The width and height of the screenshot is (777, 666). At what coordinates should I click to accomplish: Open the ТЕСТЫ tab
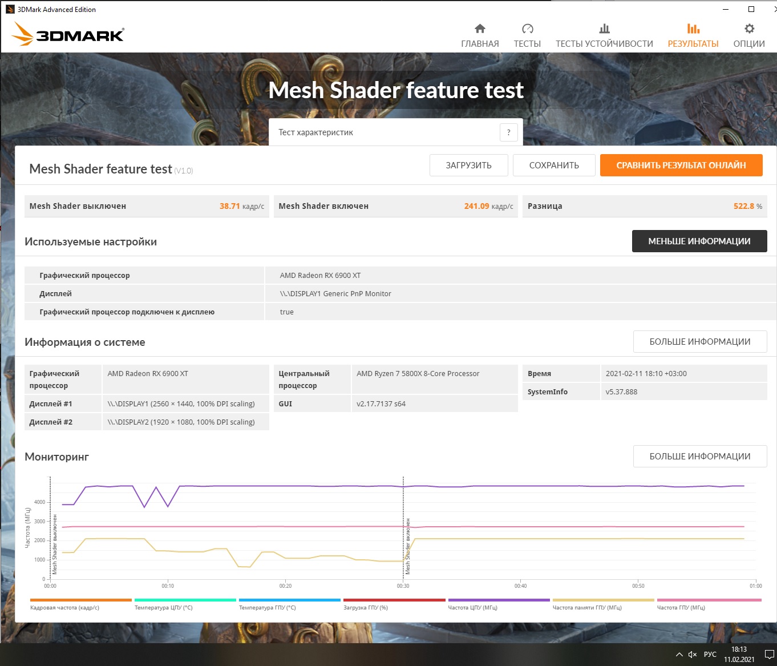pyautogui.click(x=527, y=35)
